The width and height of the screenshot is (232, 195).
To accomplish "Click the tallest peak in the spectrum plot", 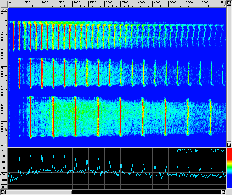I will 42,156.
